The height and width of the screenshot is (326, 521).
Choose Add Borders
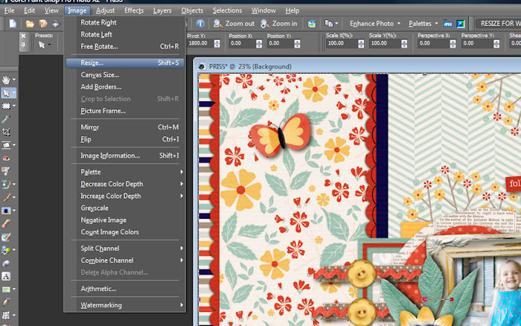(125, 87)
